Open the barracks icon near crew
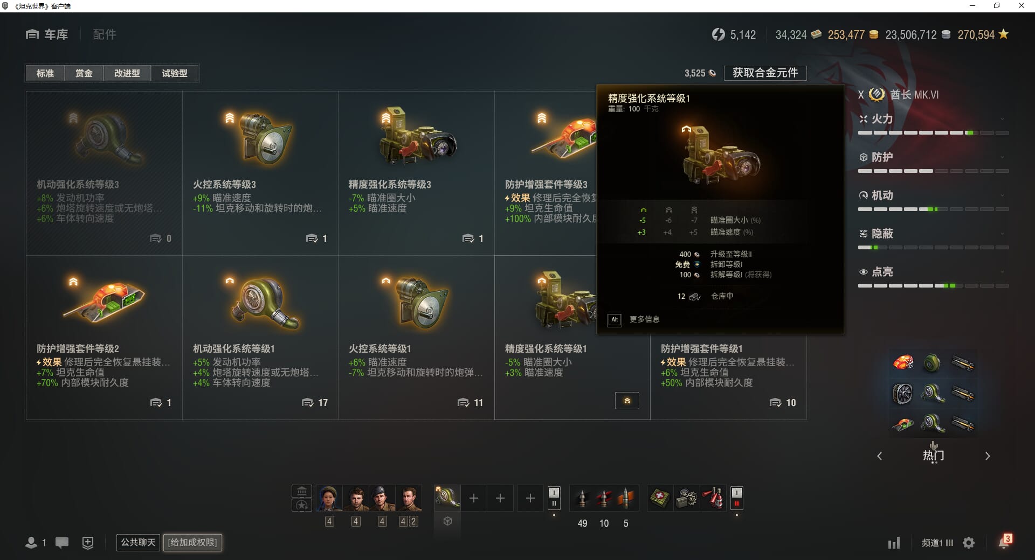The width and height of the screenshot is (1035, 560). [x=302, y=491]
